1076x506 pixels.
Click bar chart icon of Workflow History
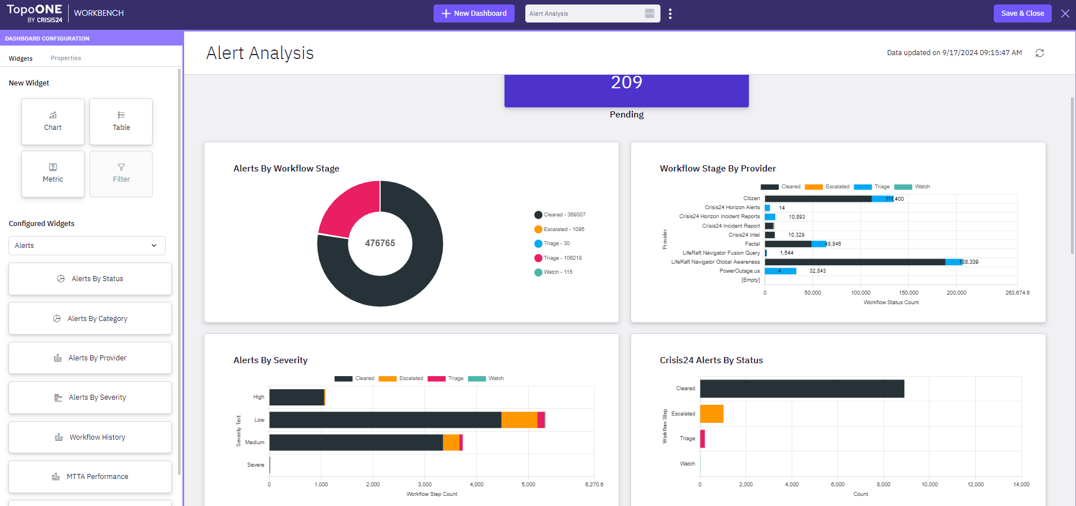[x=59, y=437]
